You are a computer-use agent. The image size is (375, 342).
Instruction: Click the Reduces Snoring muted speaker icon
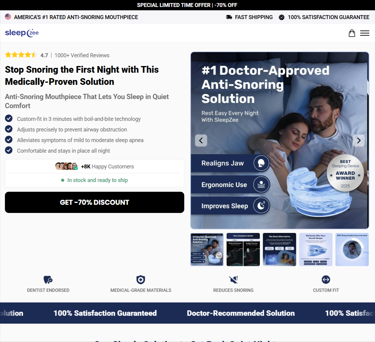click(233, 280)
